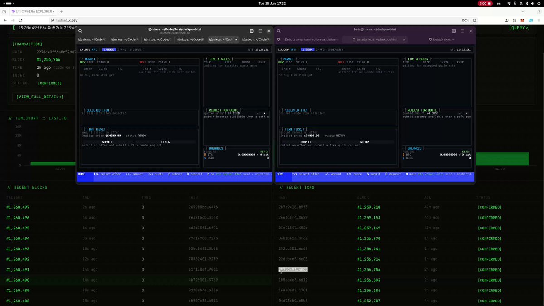This screenshot has height=306, width=544.
Task: Open the system status menu with the Wi-Fi icon
Action: point(509,3)
